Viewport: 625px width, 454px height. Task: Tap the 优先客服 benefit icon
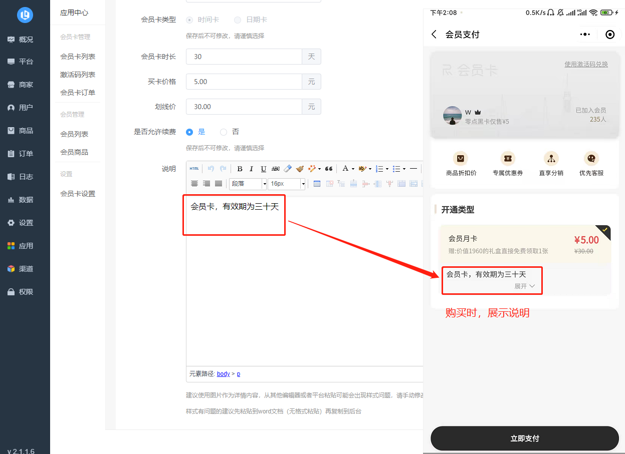pos(591,159)
